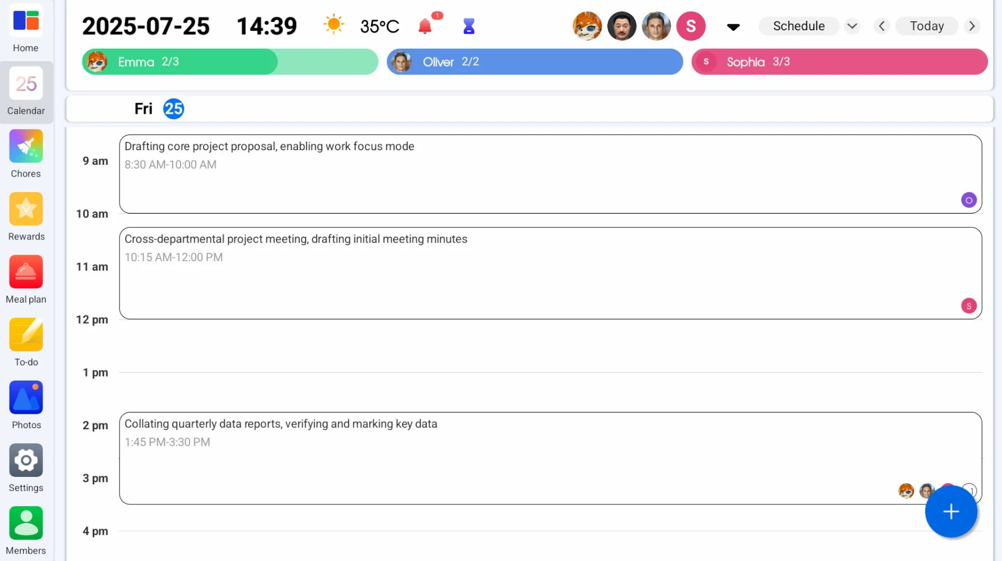Click the 12 pm time label
Image resolution: width=1002 pixels, height=561 pixels.
tap(92, 320)
